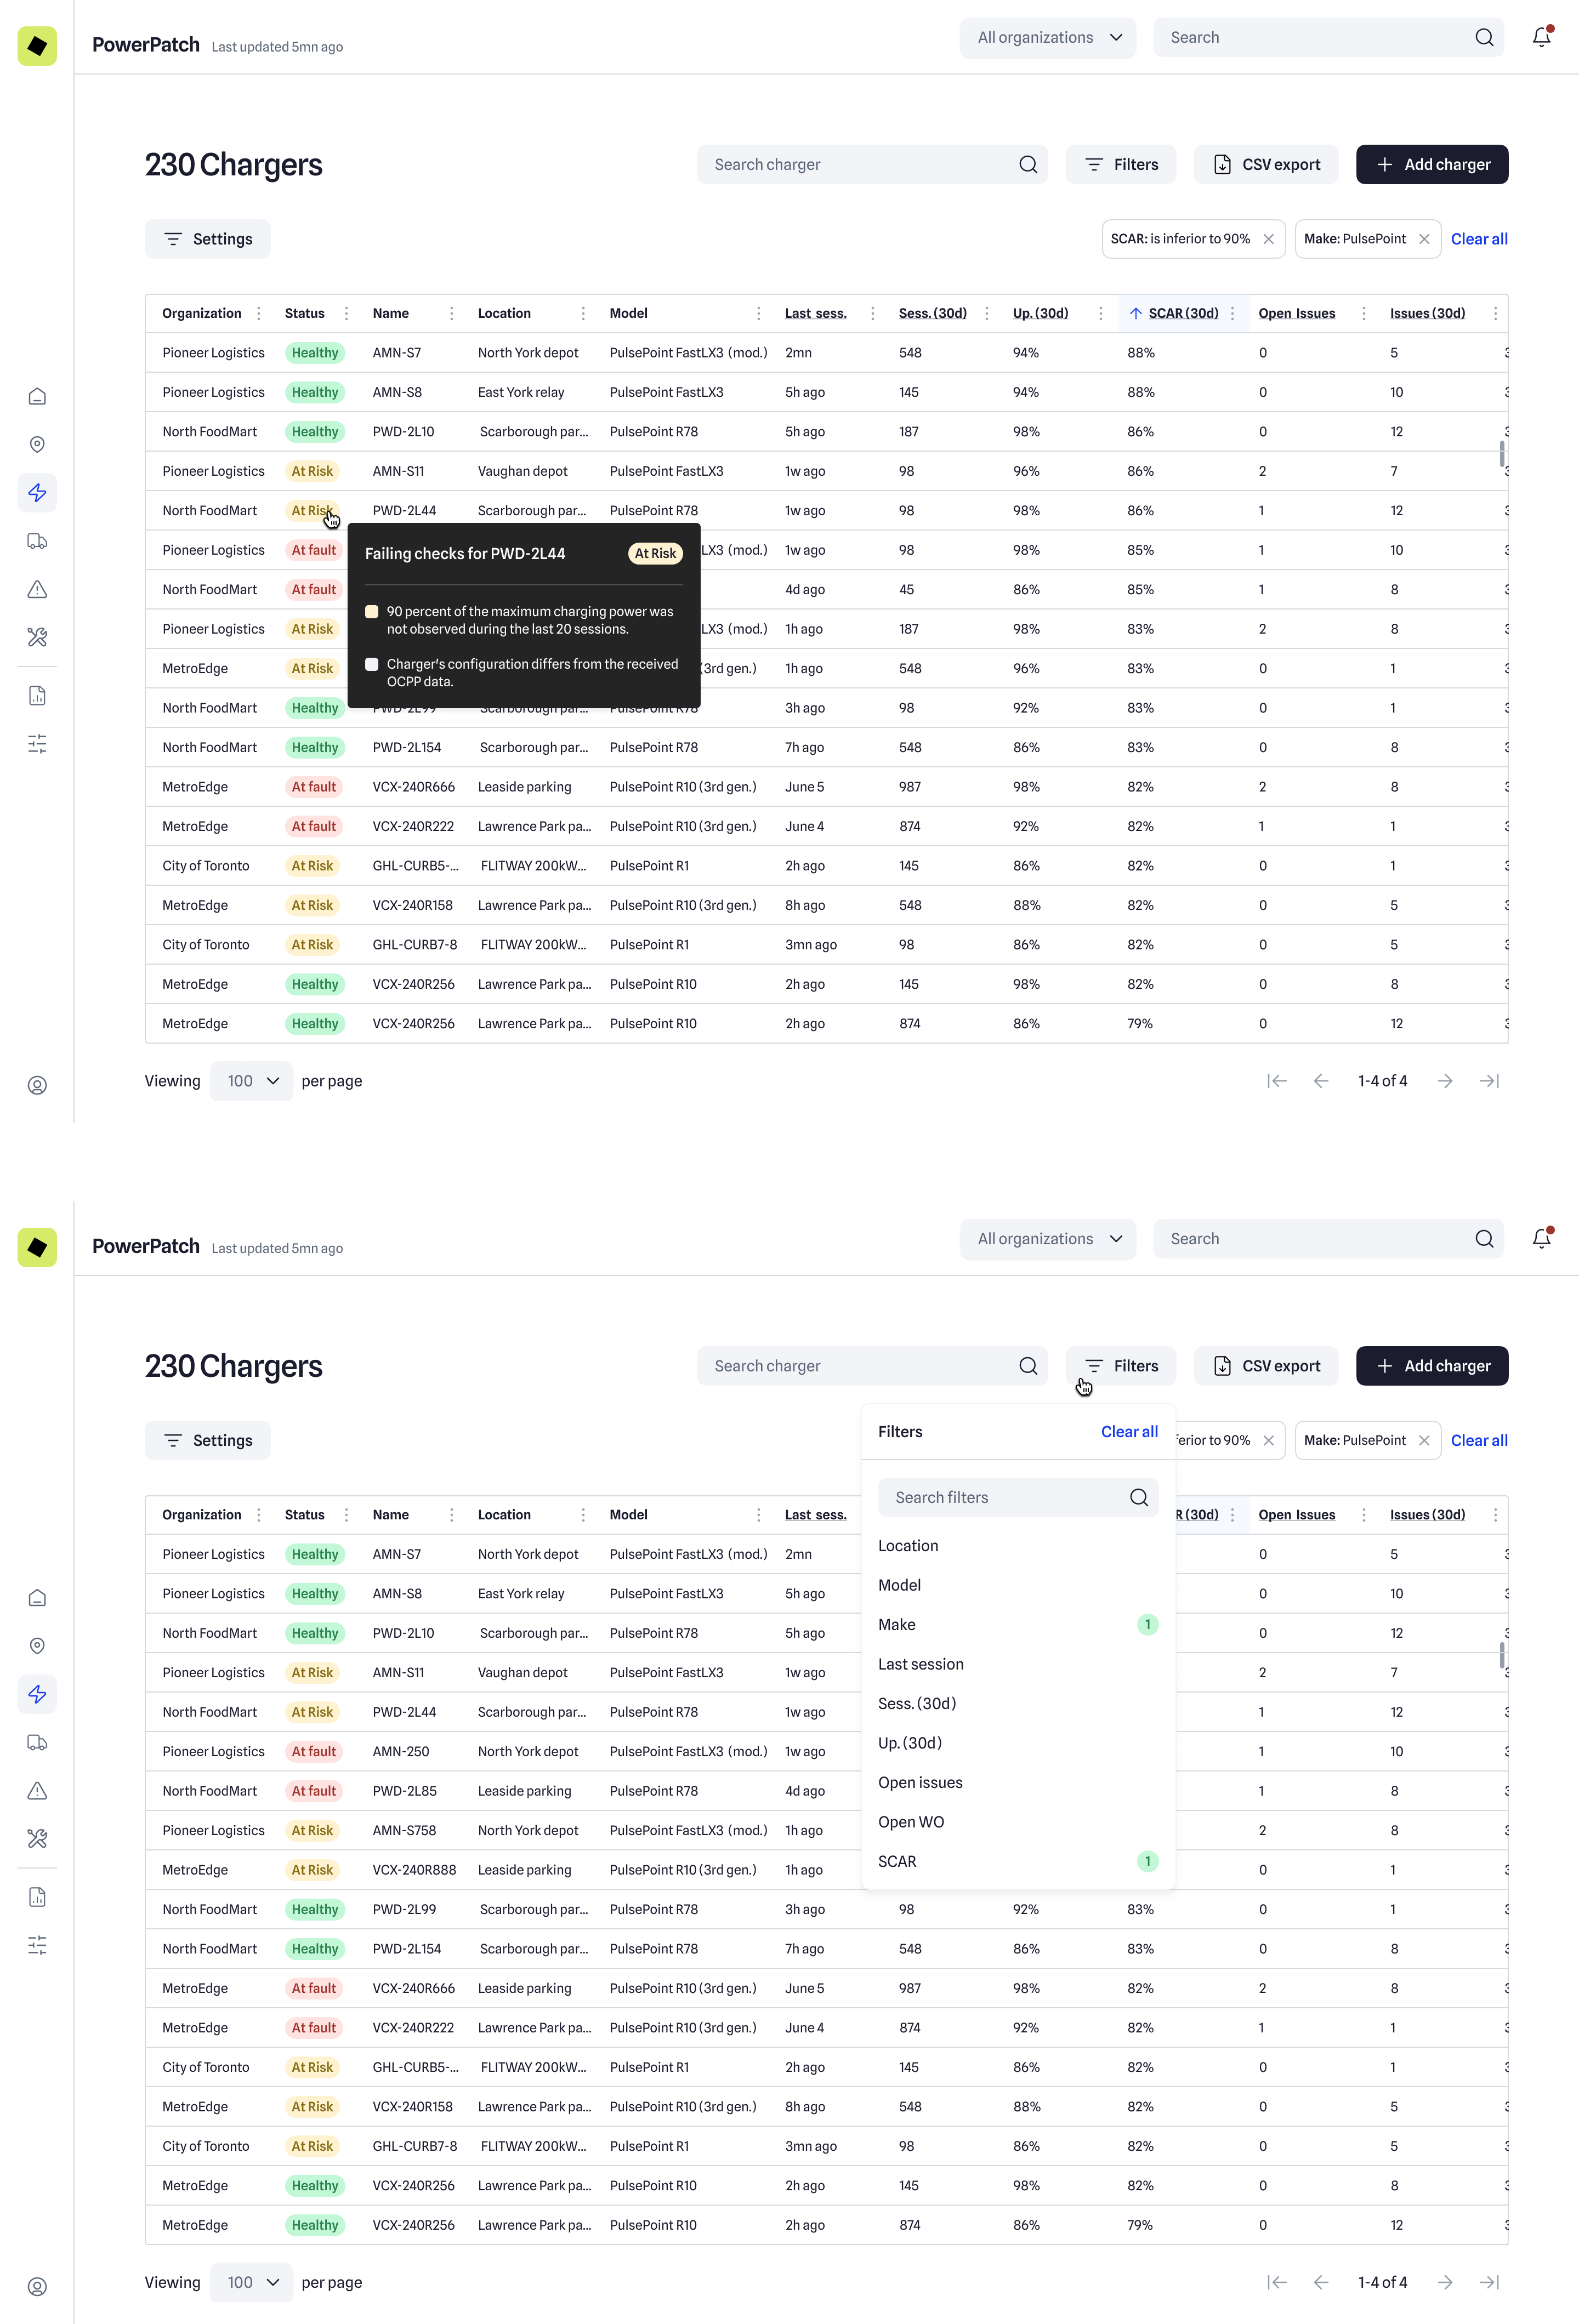This screenshot has height=2324, width=1579.
Task: Click 'VCX-240R666' name cell in upper table
Action: pos(414,787)
